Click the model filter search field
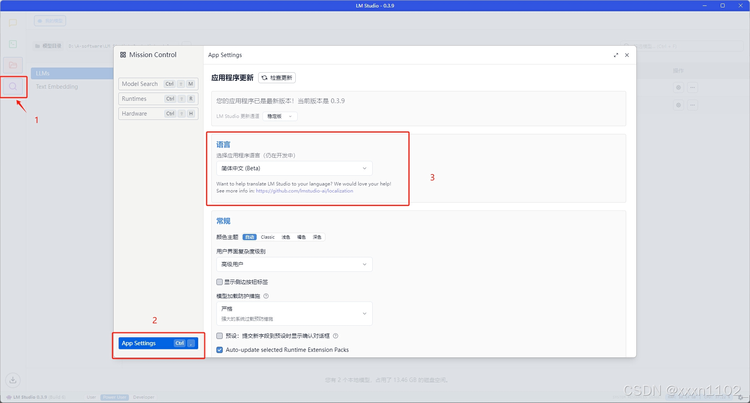Viewport: 750px width, 403px height. pos(682,46)
